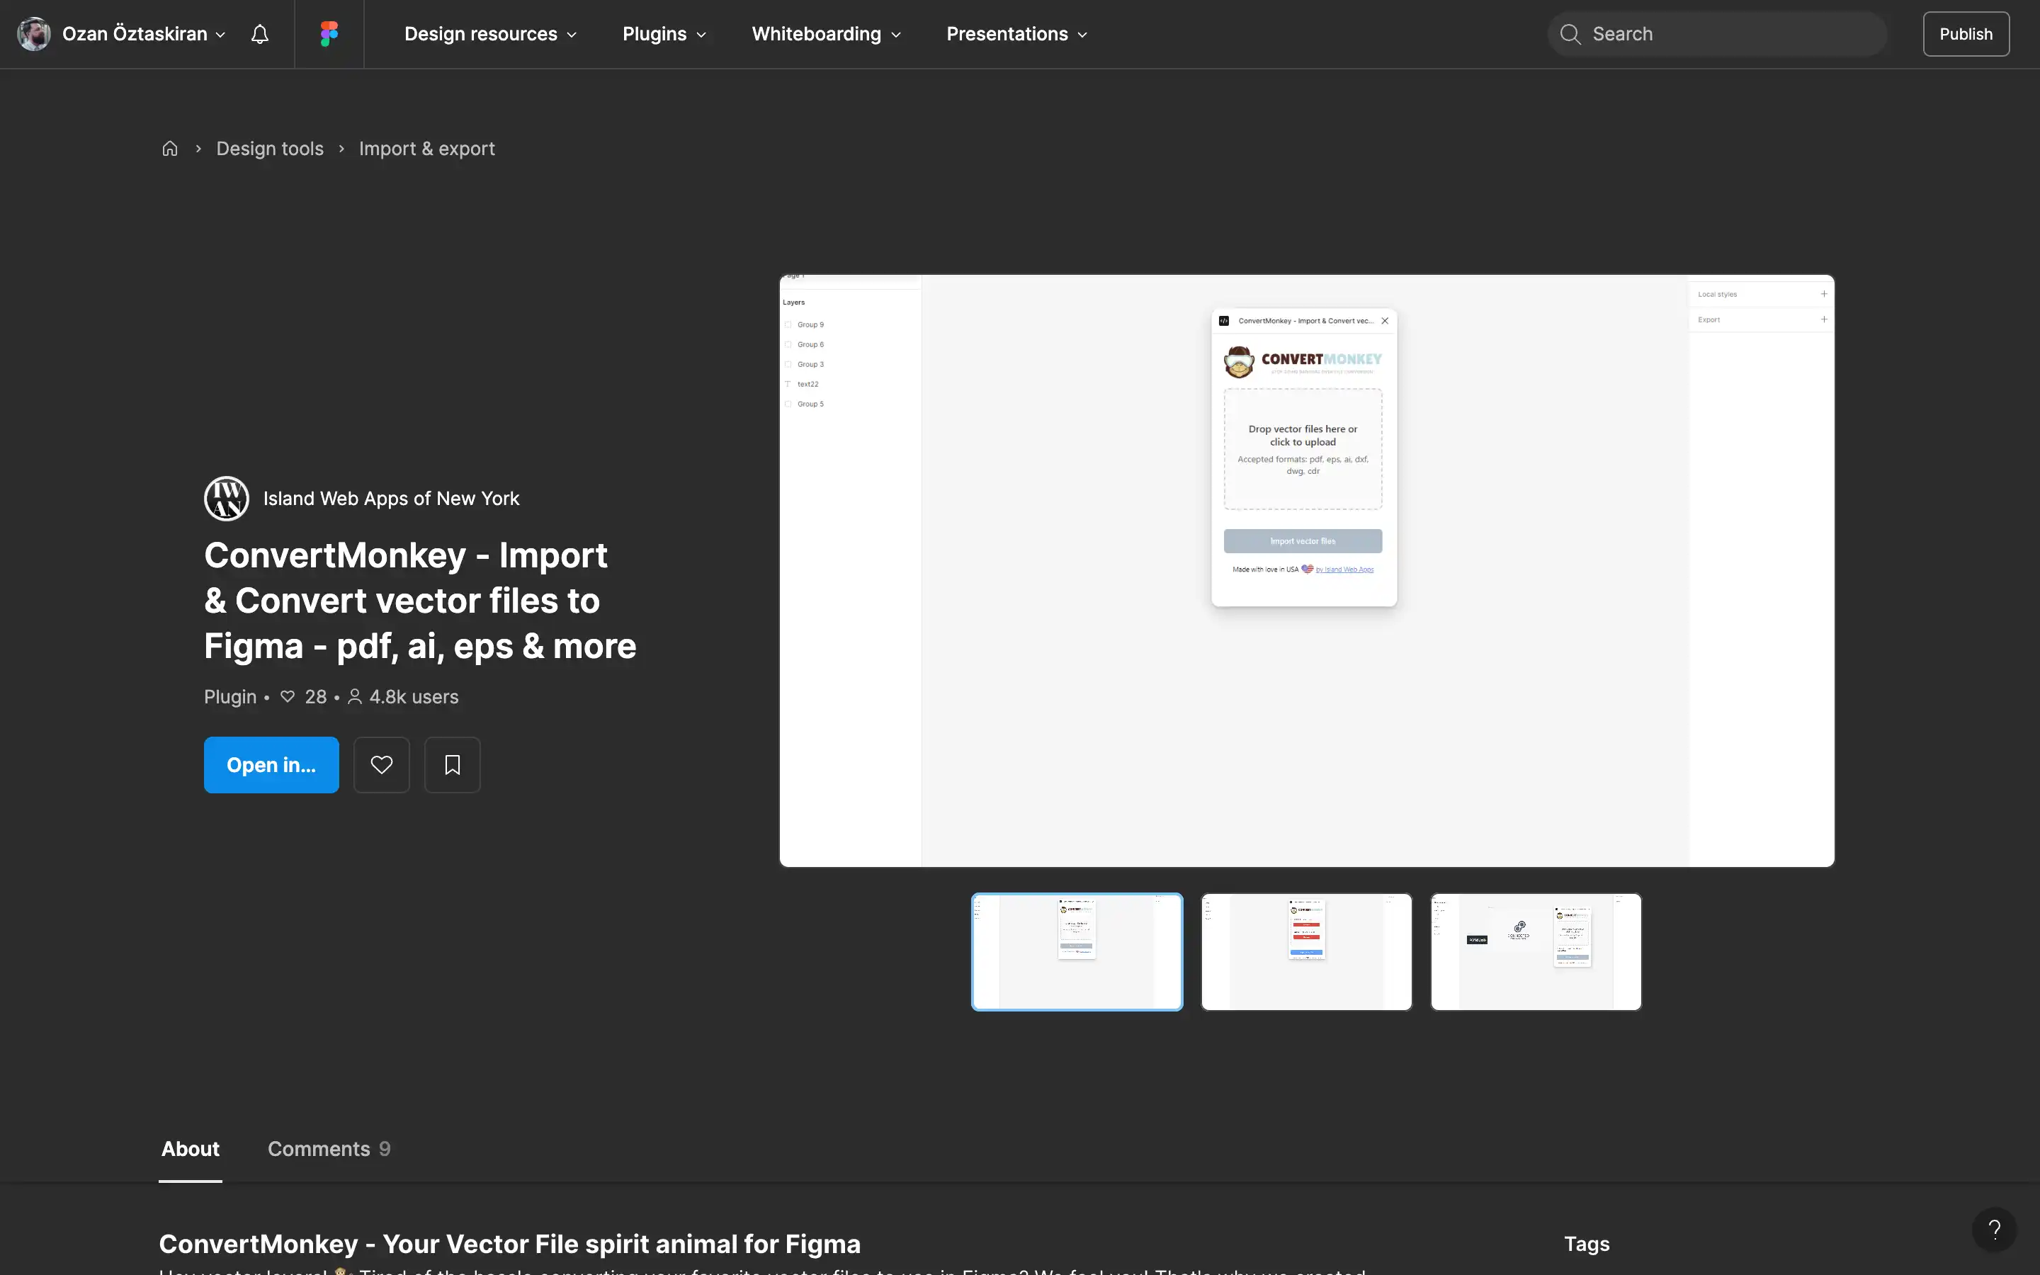Viewport: 2040px width, 1275px height.
Task: Close the ConvertMonkey plugin dialog in preview
Action: tap(1384, 320)
